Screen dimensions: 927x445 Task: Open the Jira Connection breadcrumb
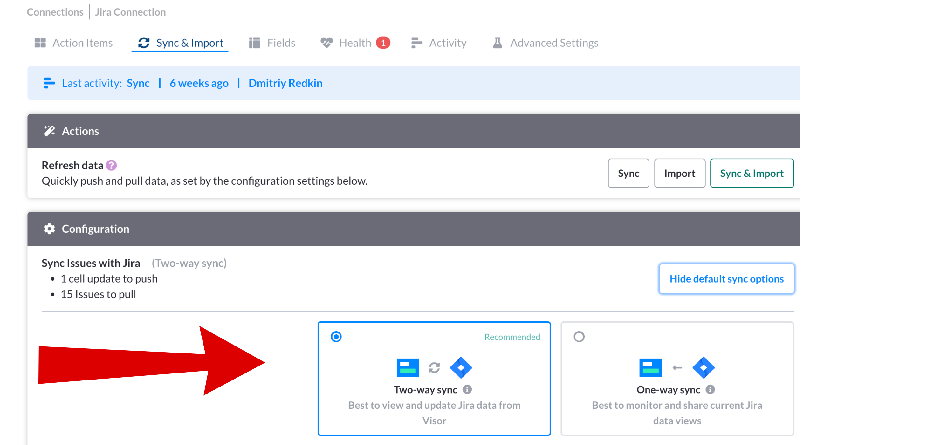[130, 12]
